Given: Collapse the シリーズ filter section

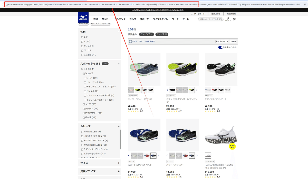Looking at the screenshot, I should coord(119,126).
